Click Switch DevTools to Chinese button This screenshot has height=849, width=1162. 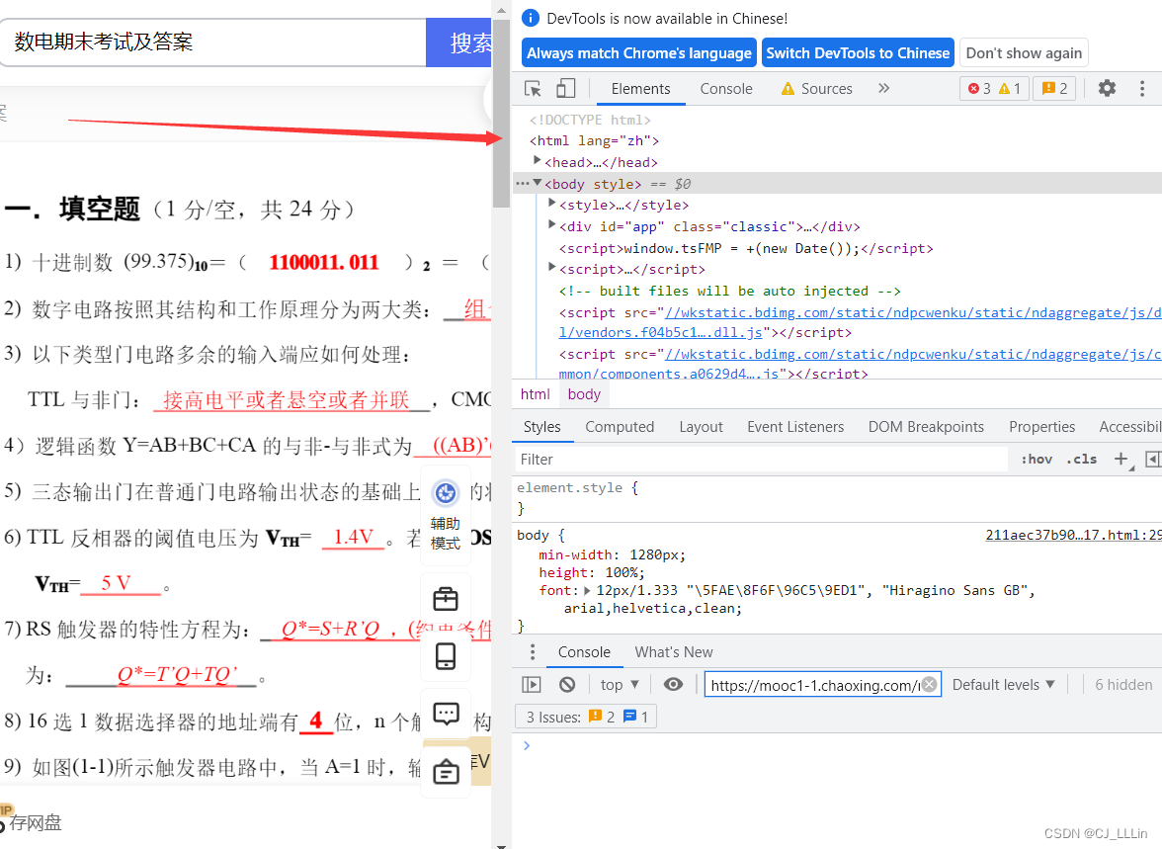[x=858, y=52]
